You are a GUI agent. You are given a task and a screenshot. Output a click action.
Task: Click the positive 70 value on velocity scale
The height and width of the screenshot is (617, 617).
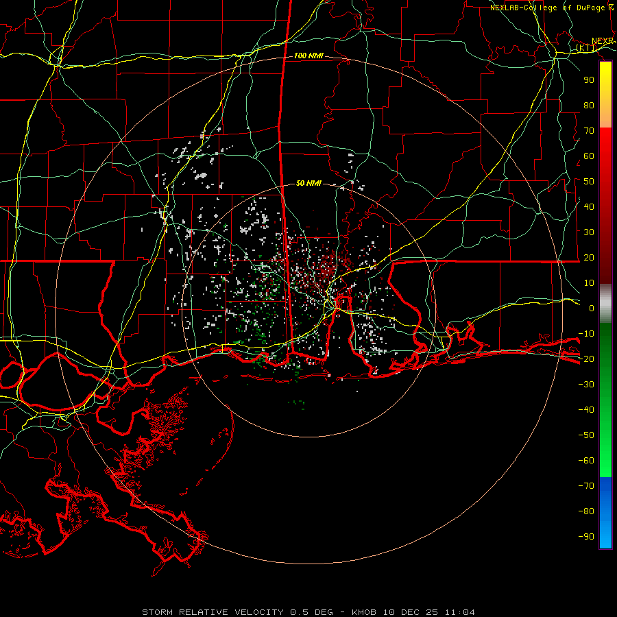point(589,131)
